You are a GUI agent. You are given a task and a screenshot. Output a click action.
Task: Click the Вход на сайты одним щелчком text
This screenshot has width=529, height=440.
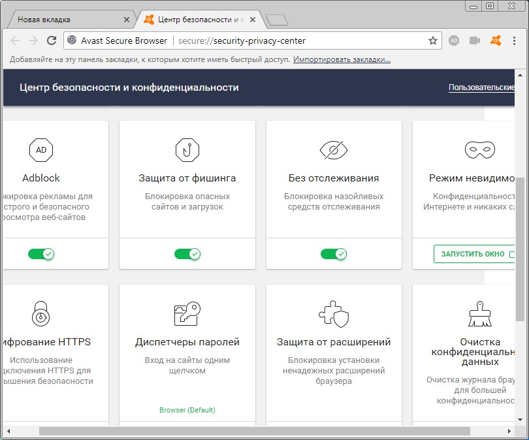click(187, 366)
